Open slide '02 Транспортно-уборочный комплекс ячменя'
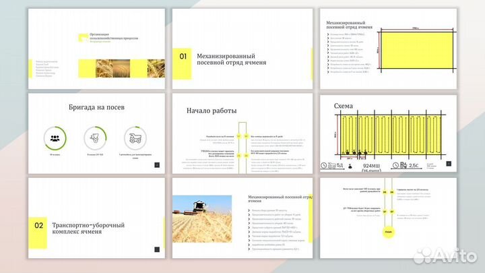The width and height of the screenshot is (485, 273). tap(96, 218)
